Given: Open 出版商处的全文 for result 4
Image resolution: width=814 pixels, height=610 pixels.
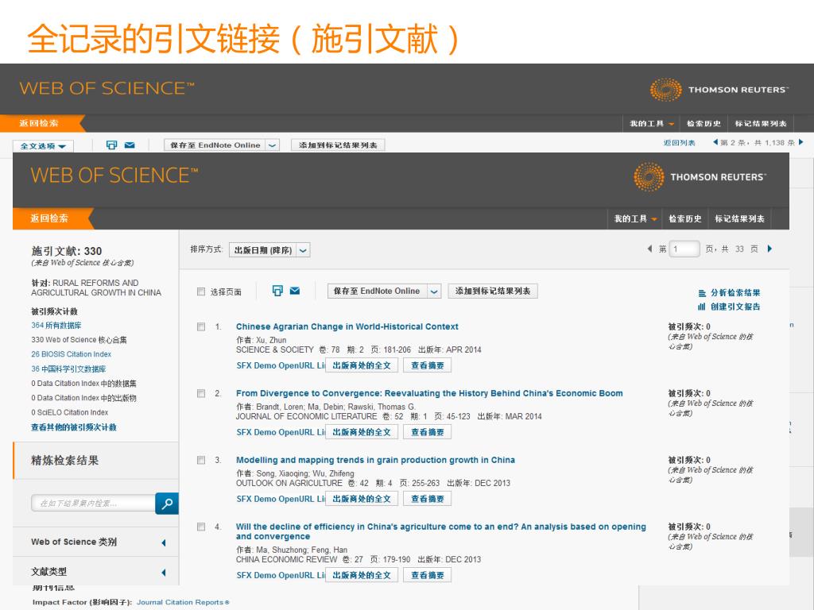Looking at the screenshot, I should click(362, 575).
